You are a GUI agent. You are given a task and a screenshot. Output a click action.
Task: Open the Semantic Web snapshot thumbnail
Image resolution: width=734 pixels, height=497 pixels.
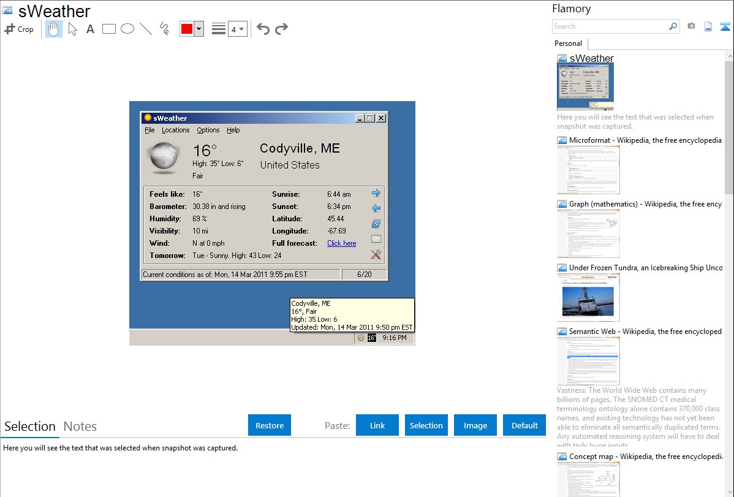(588, 361)
